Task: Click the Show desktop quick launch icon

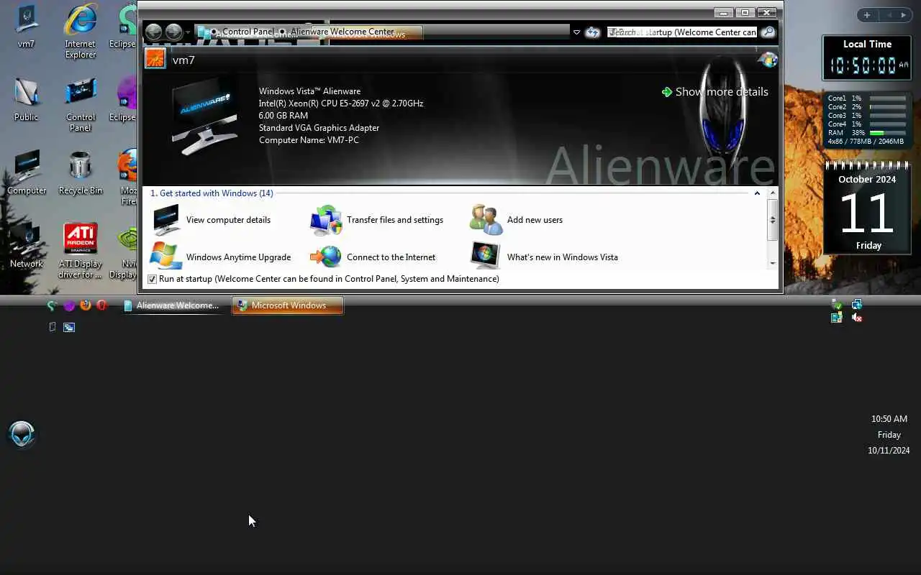Action: (x=52, y=327)
